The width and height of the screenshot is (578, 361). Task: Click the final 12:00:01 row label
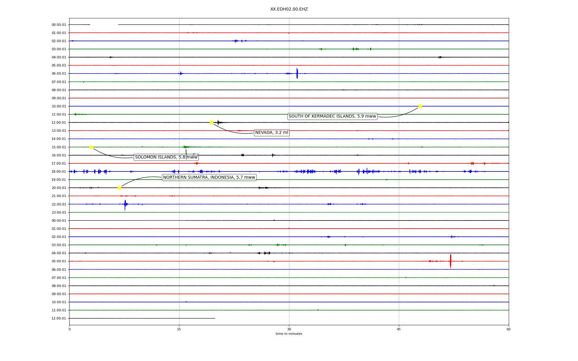point(59,319)
